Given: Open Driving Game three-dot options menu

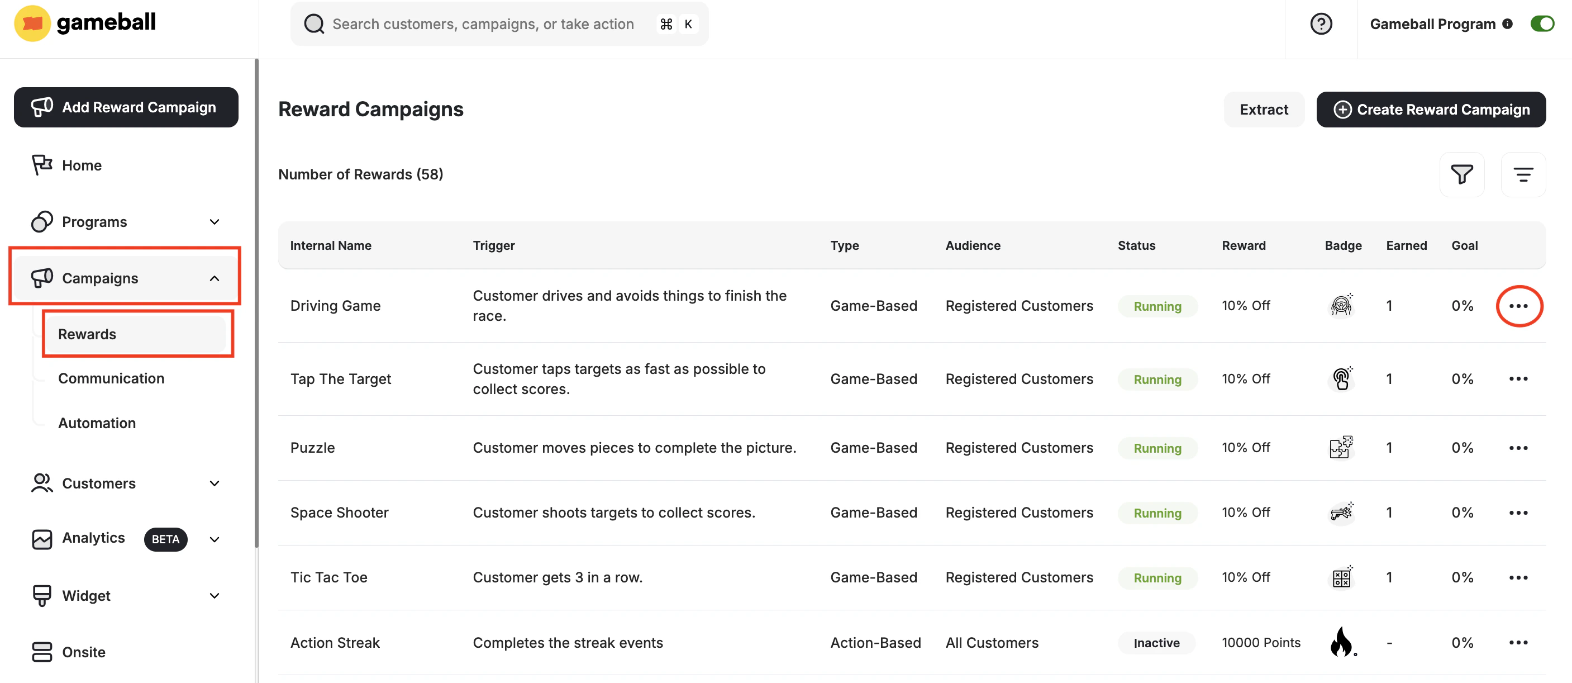Looking at the screenshot, I should (x=1518, y=306).
